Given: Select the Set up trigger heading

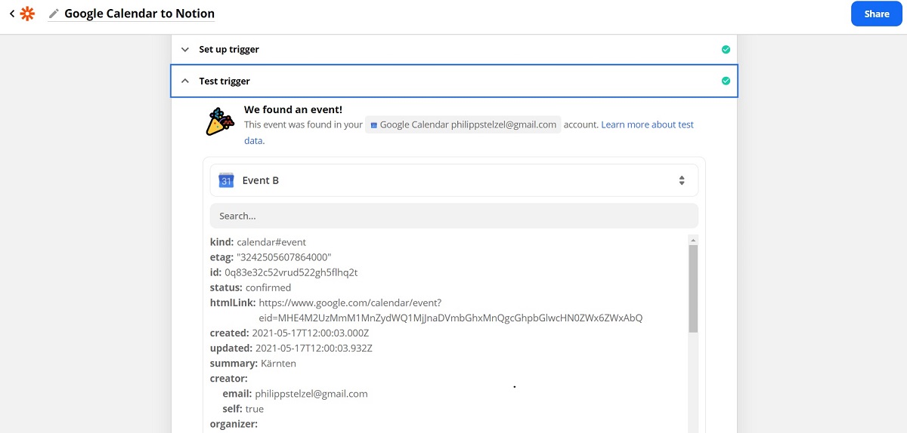Looking at the screenshot, I should click(x=229, y=50).
